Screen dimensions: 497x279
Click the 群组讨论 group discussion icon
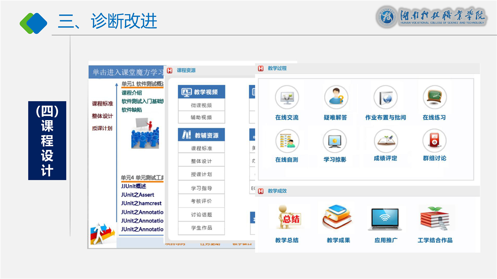coord(434,140)
